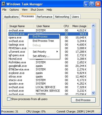Maximize the Task Manager window
This screenshot has width=102, height=115.
[92, 4]
